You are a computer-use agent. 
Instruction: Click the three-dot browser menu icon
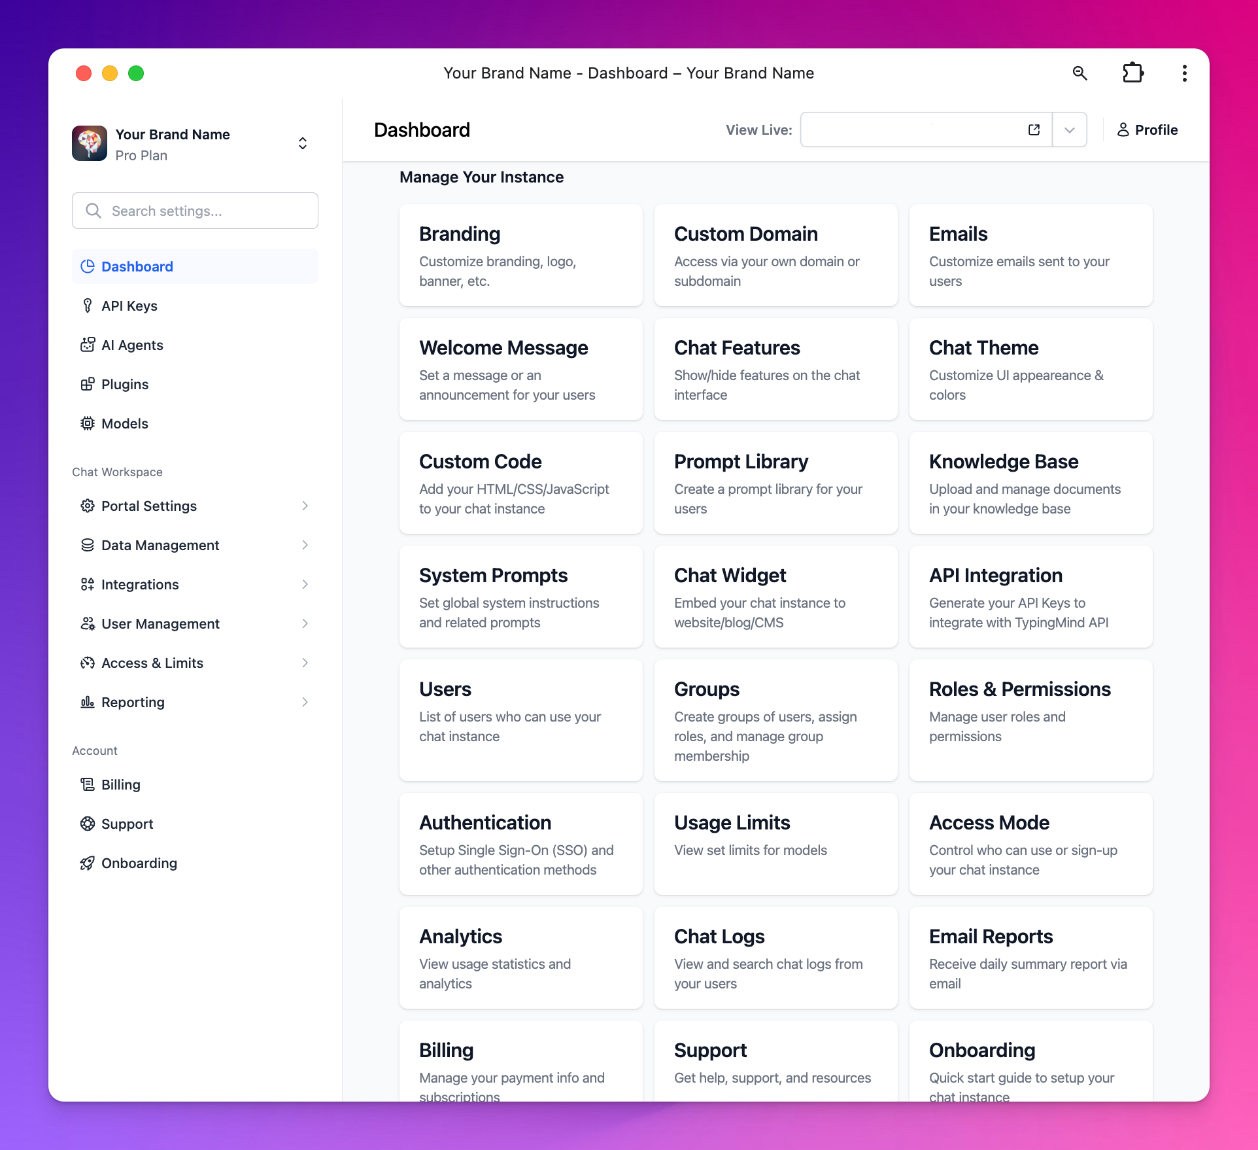(1183, 75)
